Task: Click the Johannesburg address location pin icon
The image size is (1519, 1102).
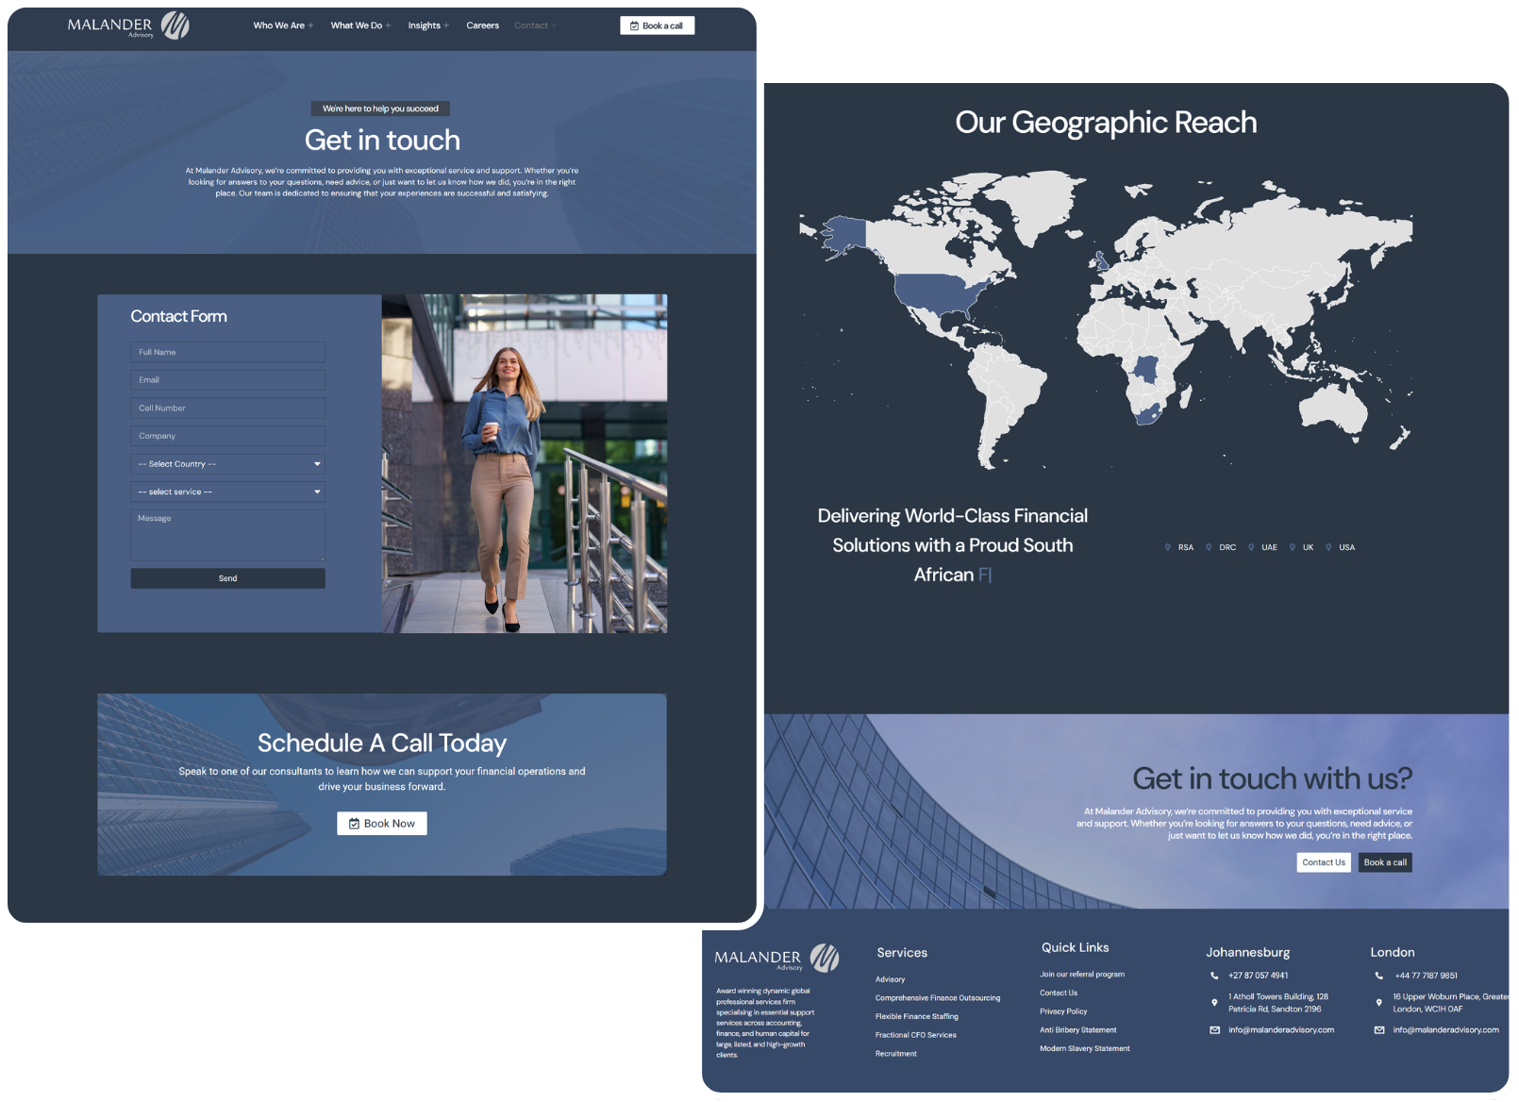Action: [1214, 1003]
